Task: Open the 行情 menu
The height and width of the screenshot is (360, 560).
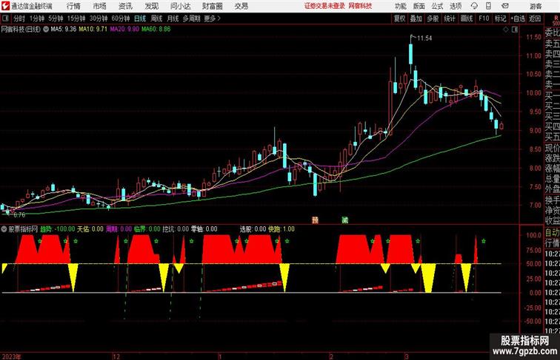Action: [x=73, y=6]
